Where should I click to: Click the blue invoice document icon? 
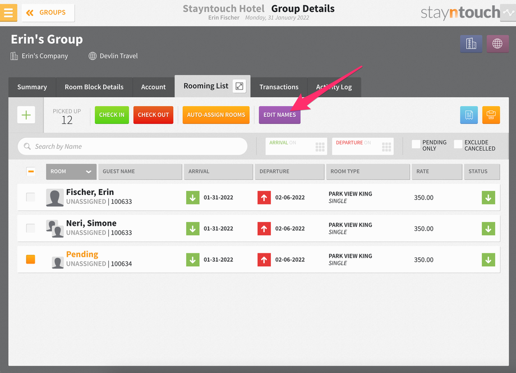point(469,115)
